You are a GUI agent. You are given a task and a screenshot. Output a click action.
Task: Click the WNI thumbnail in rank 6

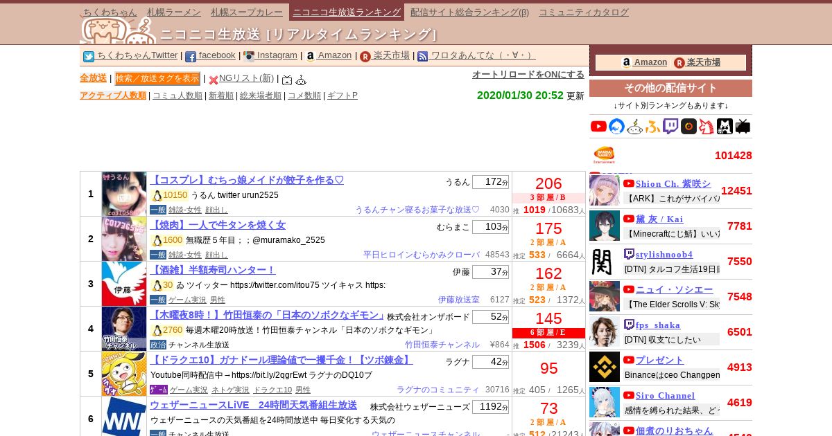(124, 417)
